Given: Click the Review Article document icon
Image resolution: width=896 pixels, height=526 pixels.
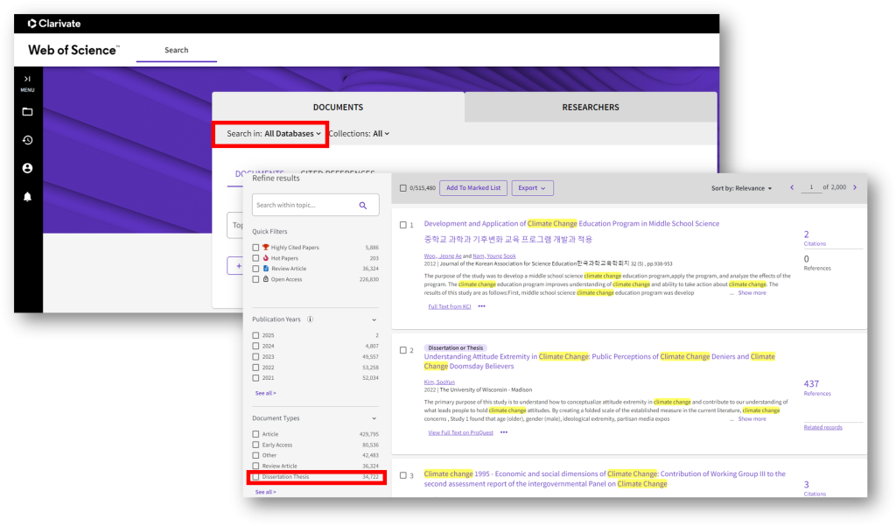Looking at the screenshot, I should 266,268.
